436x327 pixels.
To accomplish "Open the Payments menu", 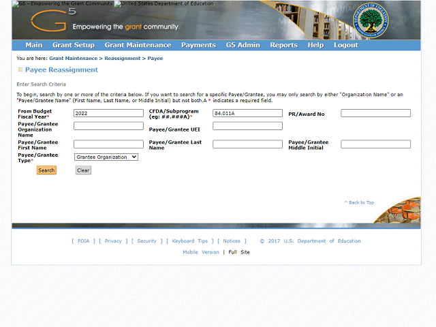I will pos(198,45).
